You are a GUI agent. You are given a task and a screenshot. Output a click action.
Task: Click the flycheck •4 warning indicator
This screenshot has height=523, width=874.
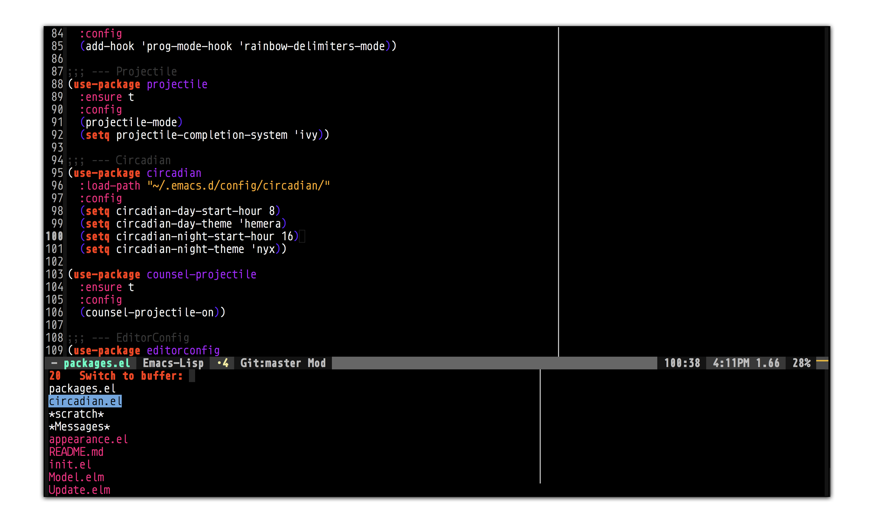click(223, 363)
